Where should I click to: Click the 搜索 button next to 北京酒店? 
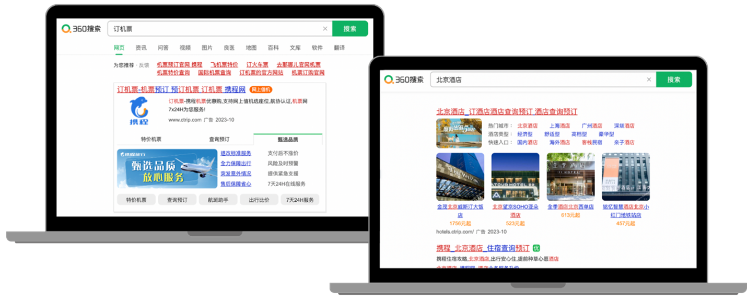coord(674,79)
